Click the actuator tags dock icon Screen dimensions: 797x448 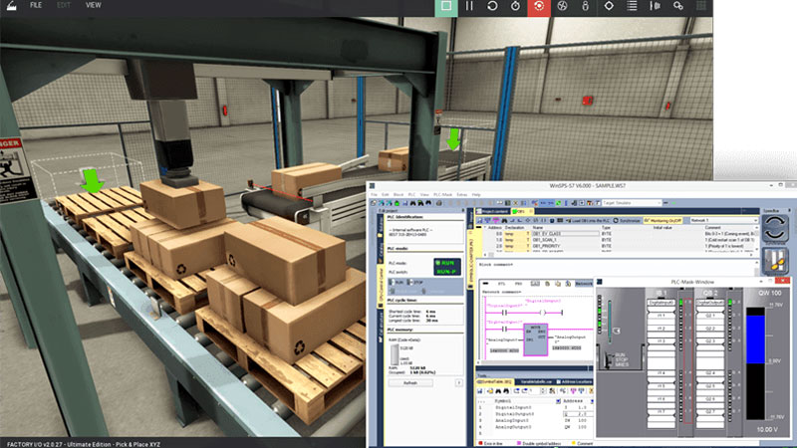(656, 6)
